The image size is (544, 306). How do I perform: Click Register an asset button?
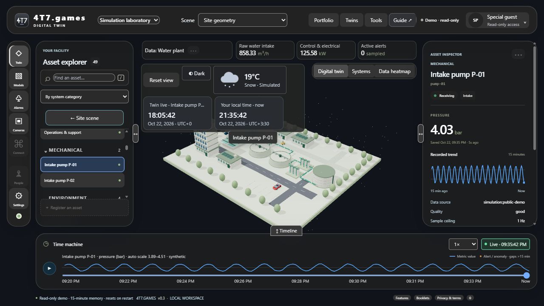[x=85, y=208]
